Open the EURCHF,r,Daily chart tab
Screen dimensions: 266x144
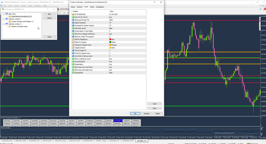pyautogui.click(x=61, y=141)
